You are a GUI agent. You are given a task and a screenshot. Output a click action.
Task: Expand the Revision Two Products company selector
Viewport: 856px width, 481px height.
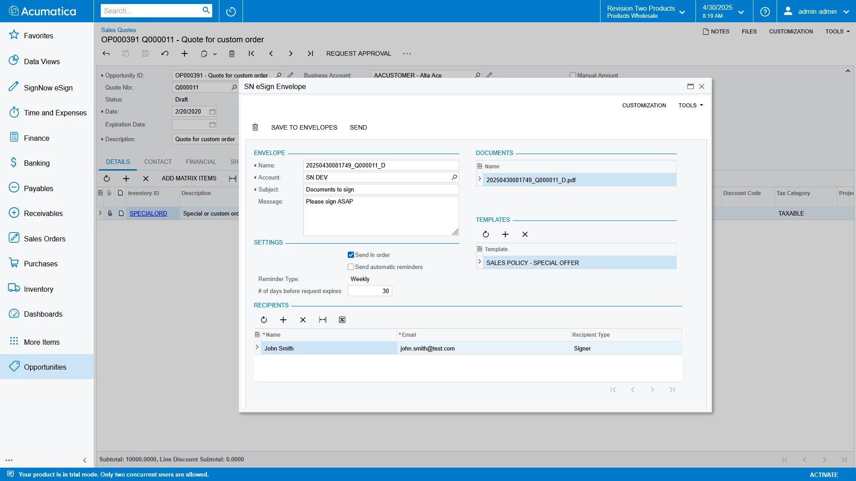(x=646, y=12)
